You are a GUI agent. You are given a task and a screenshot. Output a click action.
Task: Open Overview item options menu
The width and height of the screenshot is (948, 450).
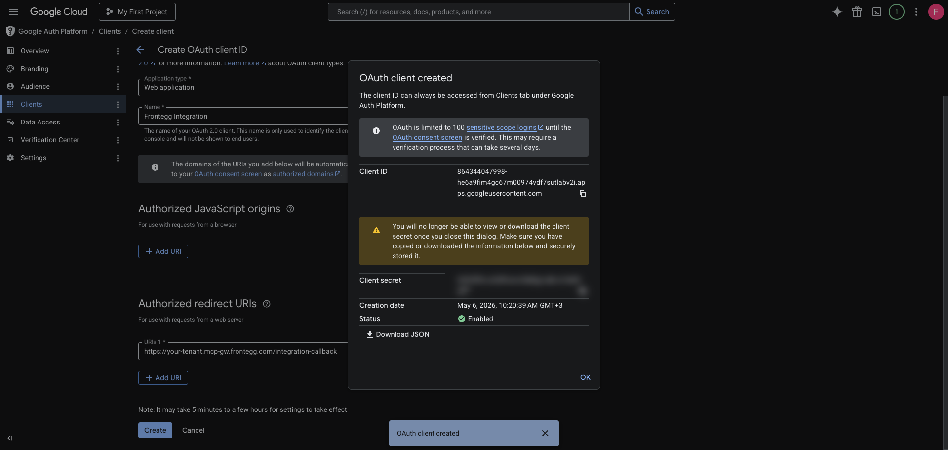pos(118,51)
